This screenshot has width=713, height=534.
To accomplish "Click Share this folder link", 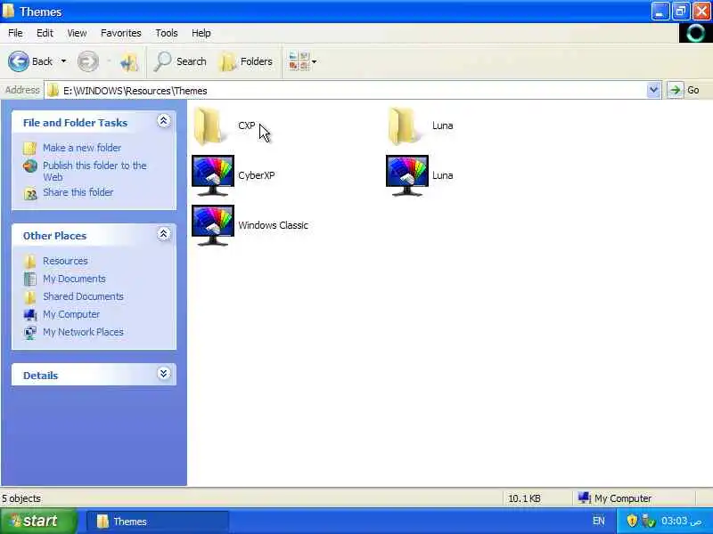I will click(x=78, y=192).
